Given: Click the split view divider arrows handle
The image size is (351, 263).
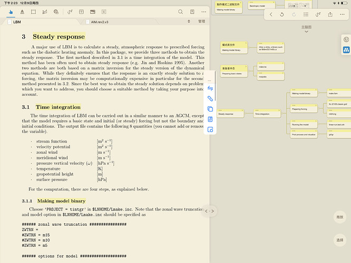Looking at the screenshot, I should (210, 211).
